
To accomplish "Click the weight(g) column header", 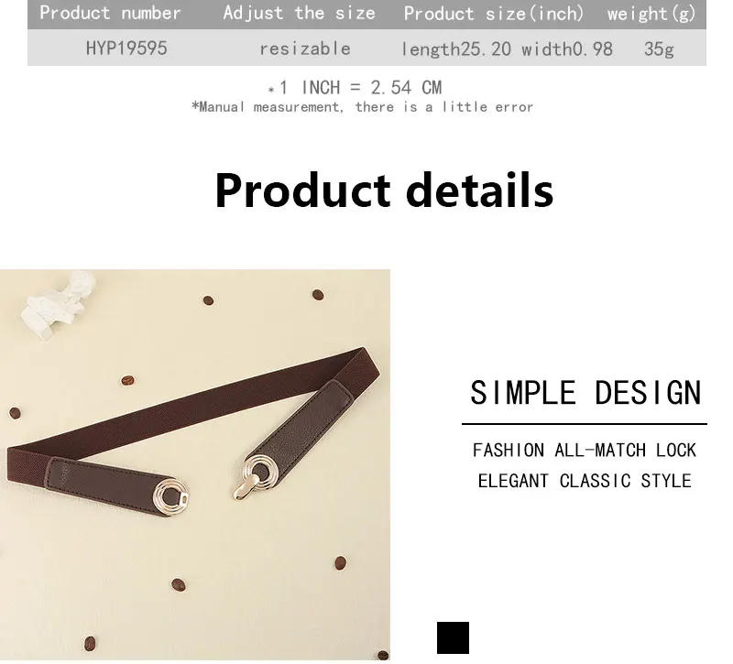I will tap(651, 14).
